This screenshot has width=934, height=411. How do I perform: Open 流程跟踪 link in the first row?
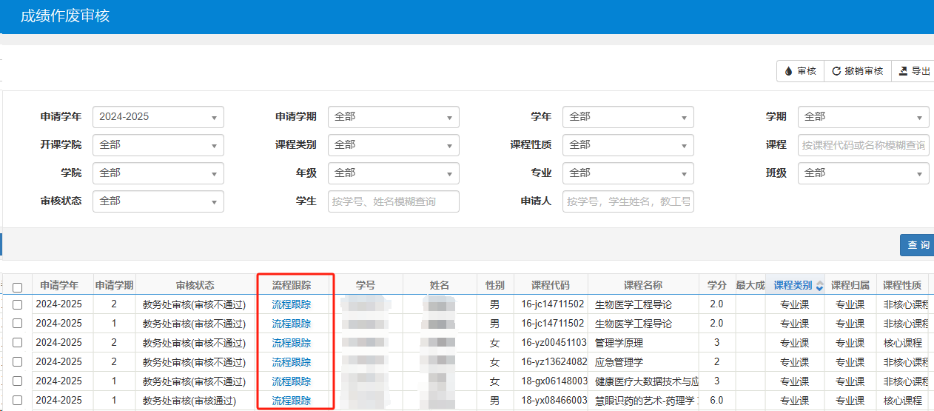tap(292, 304)
